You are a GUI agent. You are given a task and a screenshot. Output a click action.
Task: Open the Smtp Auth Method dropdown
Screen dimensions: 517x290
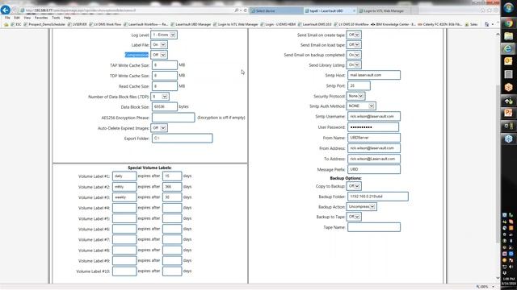(361, 106)
